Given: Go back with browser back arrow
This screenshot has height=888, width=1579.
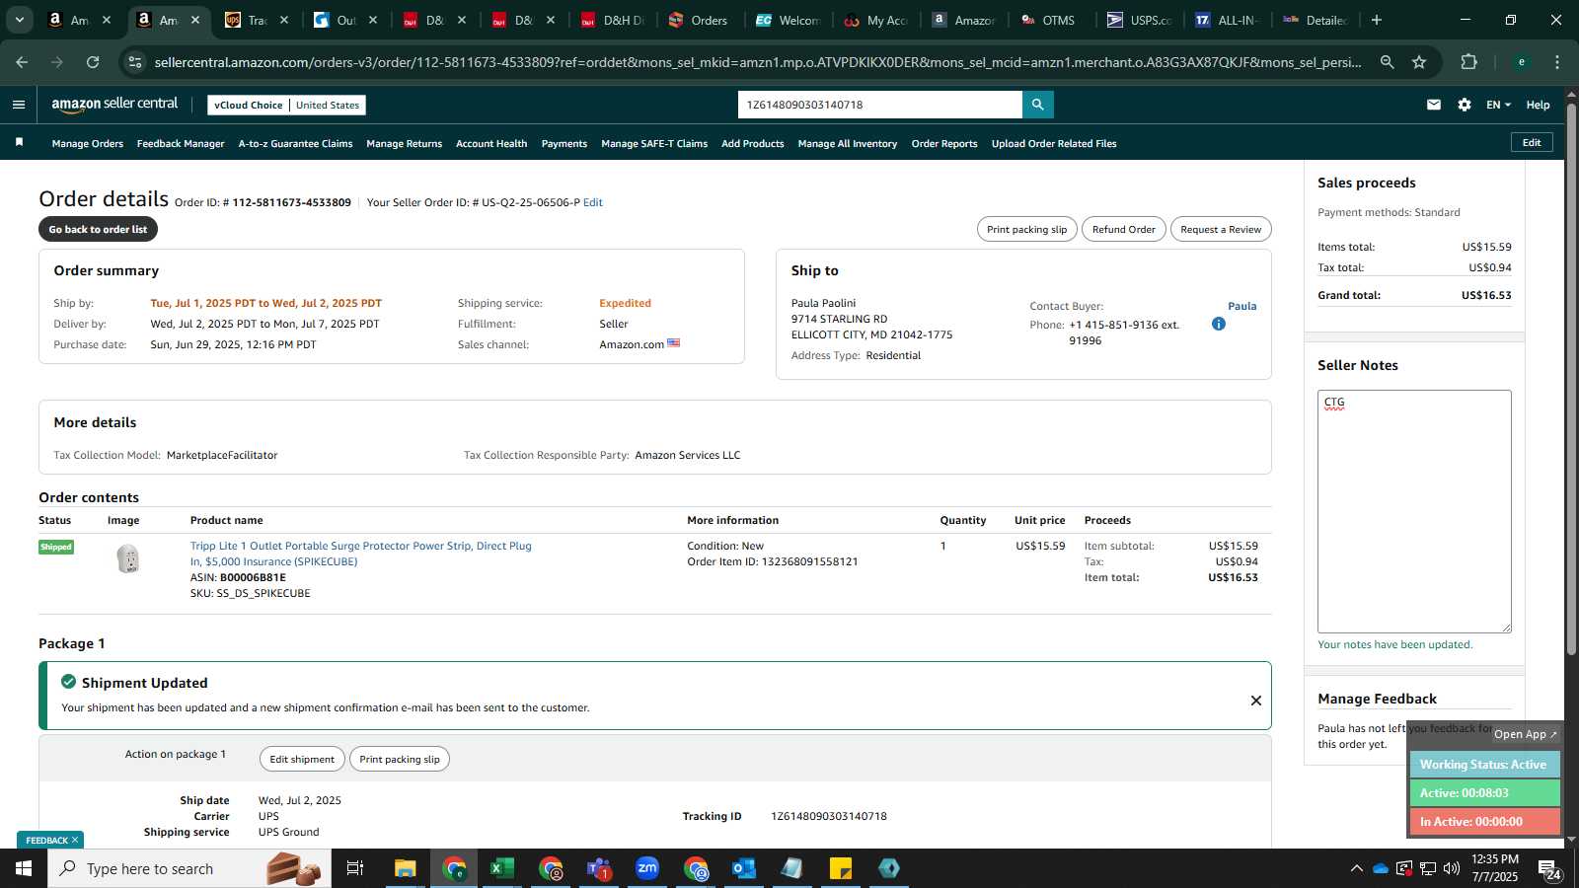Looking at the screenshot, I should [22, 62].
